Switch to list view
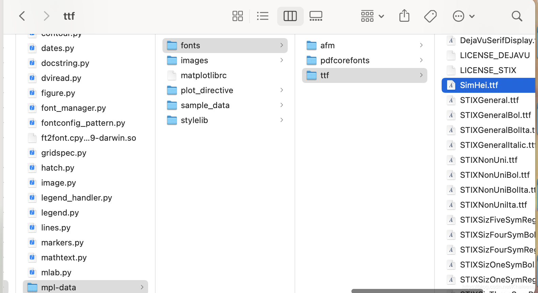This screenshot has width=538, height=293. (263, 16)
